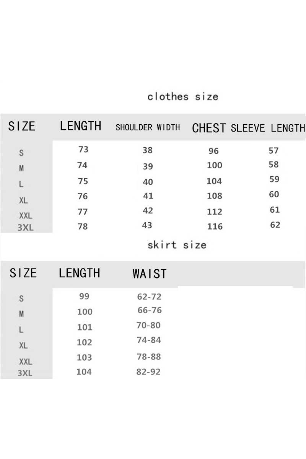The height and width of the screenshot is (459, 306).
Task: Select skirt length value 104
Action: click(x=84, y=371)
